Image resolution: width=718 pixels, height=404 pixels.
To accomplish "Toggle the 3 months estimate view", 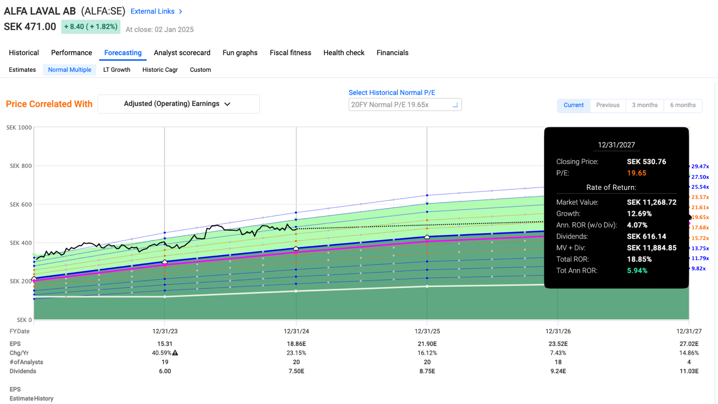I will tap(645, 106).
